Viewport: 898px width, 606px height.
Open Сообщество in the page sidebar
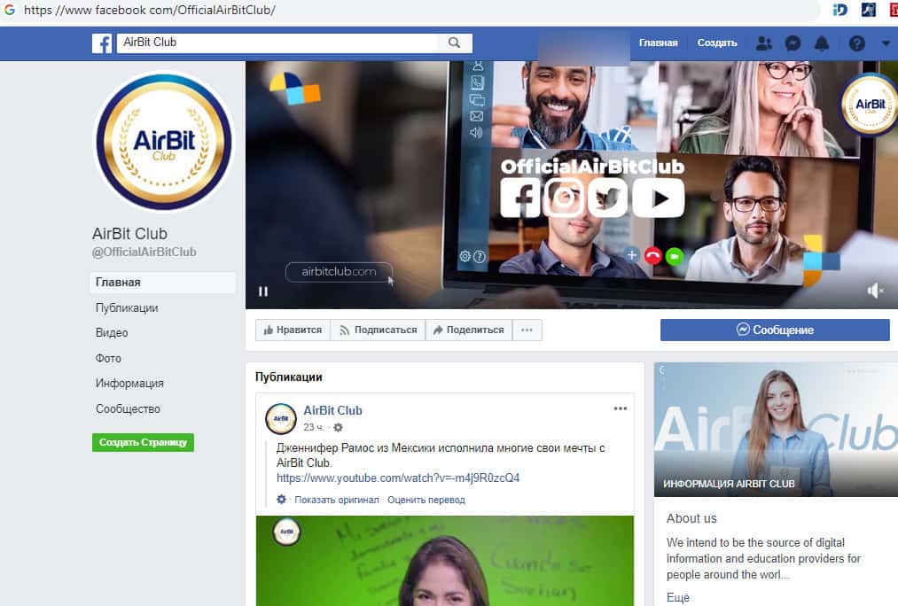click(x=128, y=408)
